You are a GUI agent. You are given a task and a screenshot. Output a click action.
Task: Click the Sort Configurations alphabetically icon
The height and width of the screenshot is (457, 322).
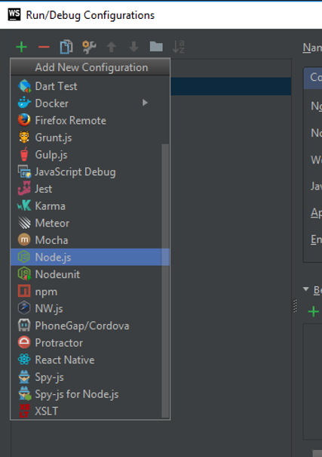(x=178, y=47)
